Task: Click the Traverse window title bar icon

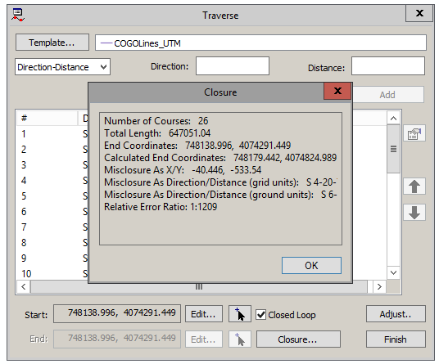Action: tap(18, 15)
